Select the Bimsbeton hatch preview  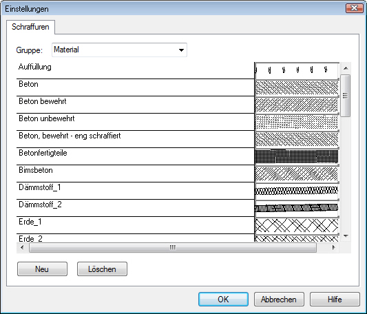pos(297,174)
